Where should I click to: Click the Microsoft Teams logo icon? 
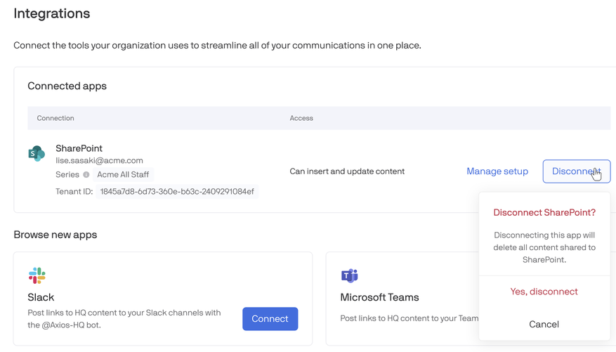349,276
